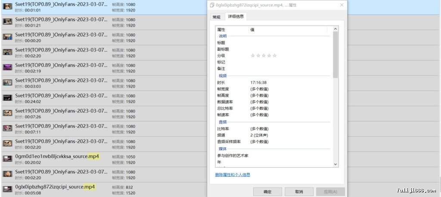The image size is (441, 197).
Task: Click 帧高度: 1050 in the file list
Action: pyautogui.click(x=124, y=157)
